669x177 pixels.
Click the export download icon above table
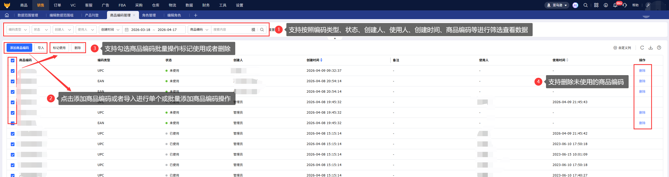point(651,48)
